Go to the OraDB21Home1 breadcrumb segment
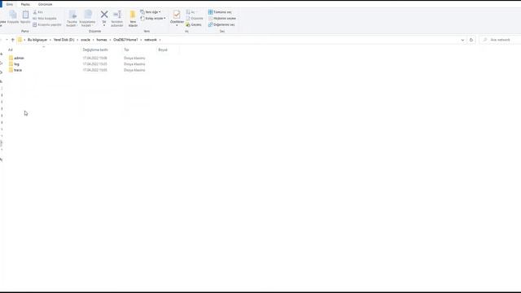The width and height of the screenshot is (521, 293). [125, 40]
